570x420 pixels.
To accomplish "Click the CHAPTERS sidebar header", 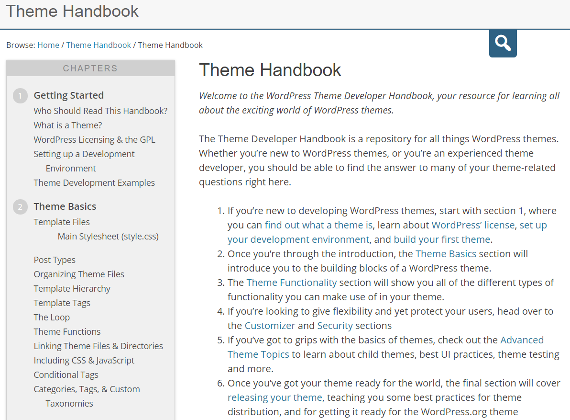I will point(90,68).
